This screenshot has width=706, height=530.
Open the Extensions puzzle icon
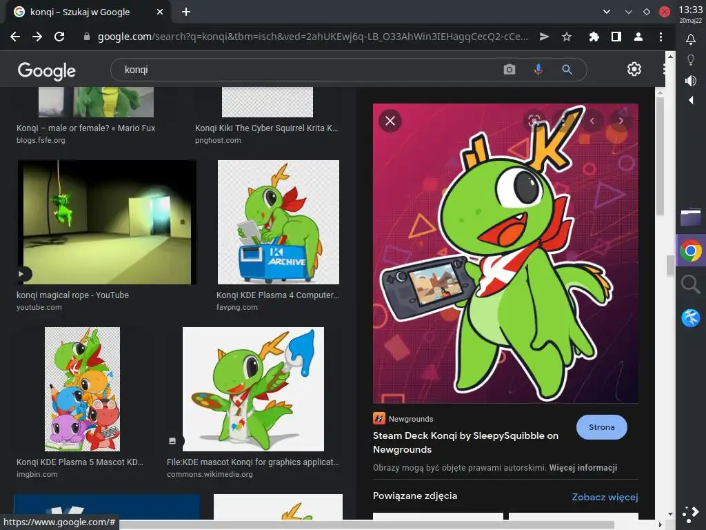(x=594, y=37)
